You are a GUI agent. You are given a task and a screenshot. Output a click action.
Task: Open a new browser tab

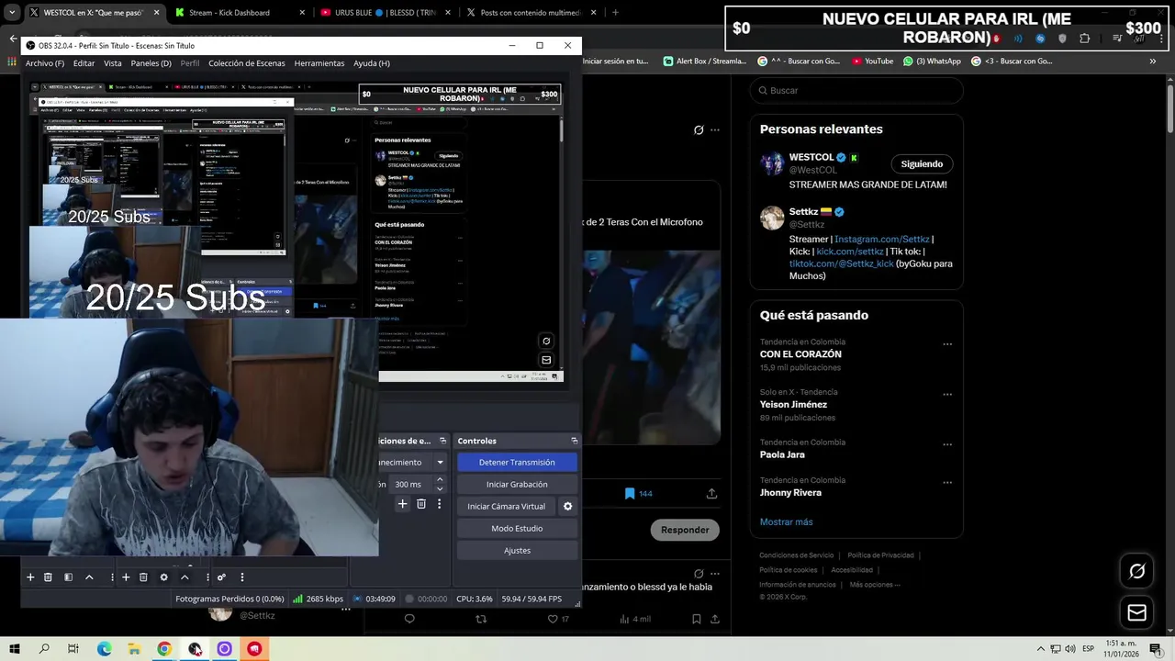(x=615, y=13)
